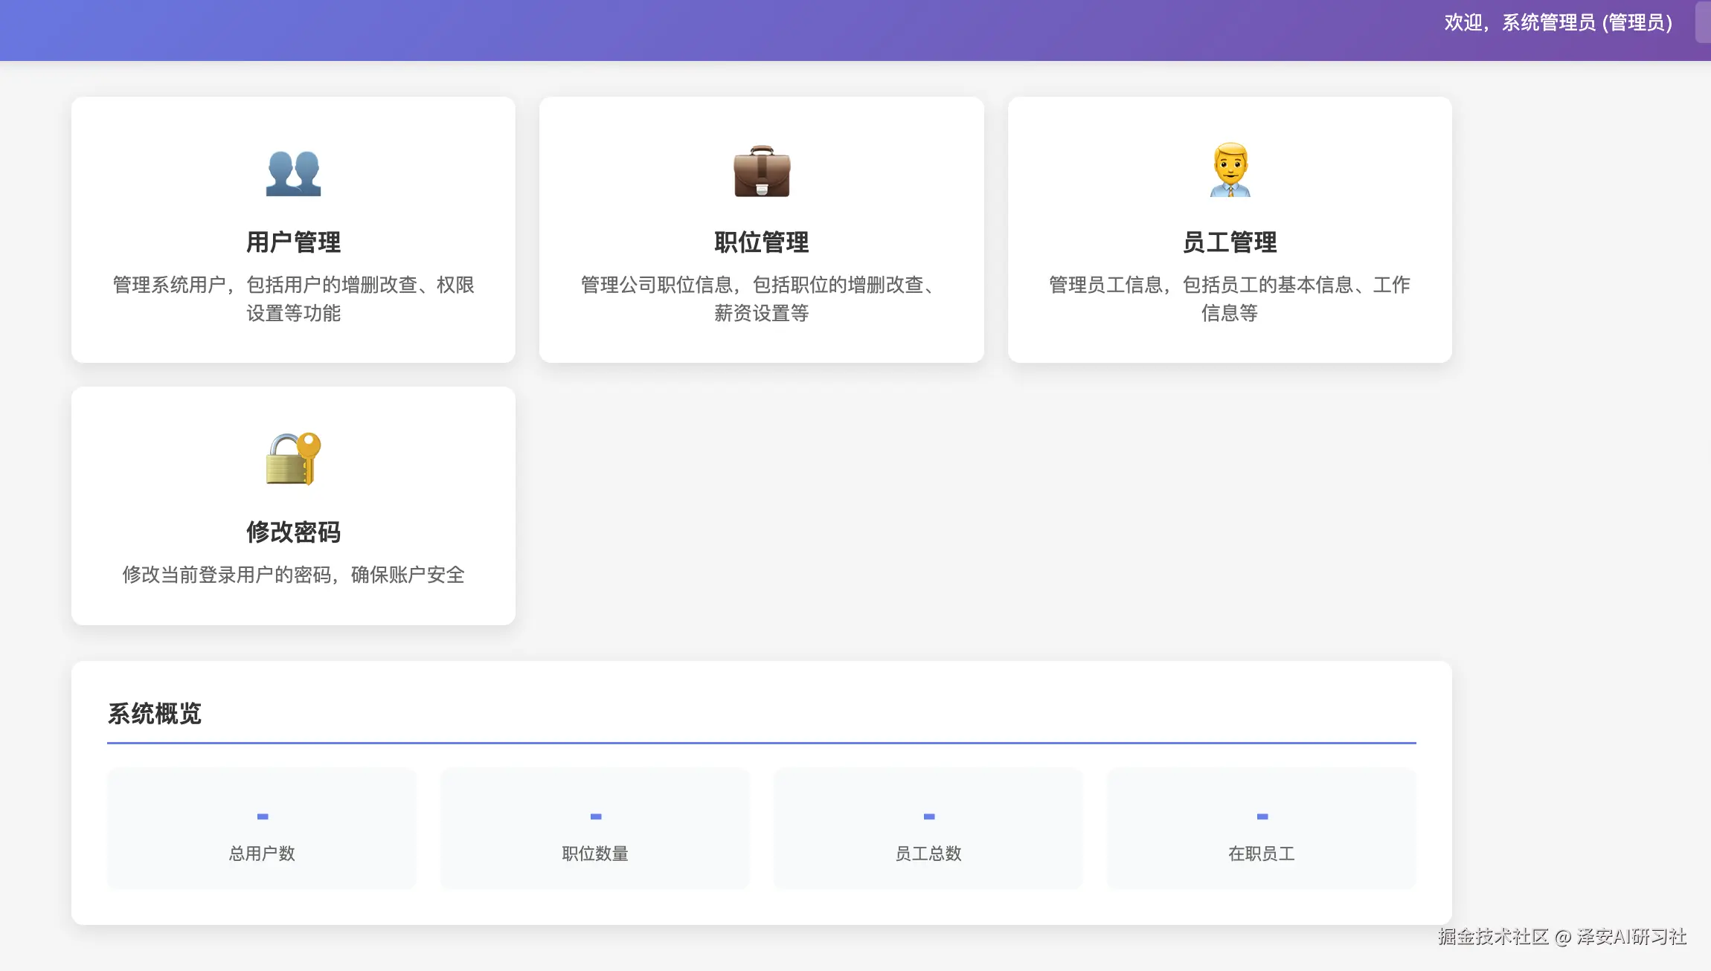Click the two-people user management icon
The height and width of the screenshot is (971, 1711).
tap(293, 172)
